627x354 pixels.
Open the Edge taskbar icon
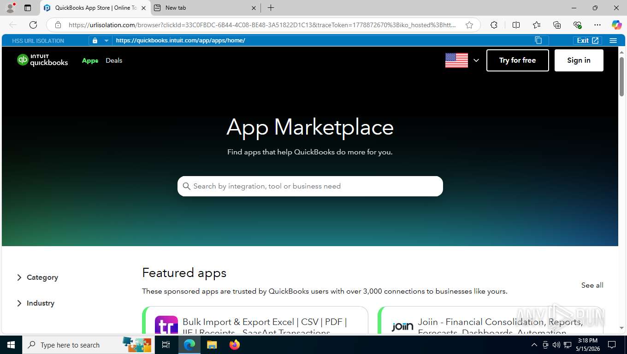click(189, 345)
